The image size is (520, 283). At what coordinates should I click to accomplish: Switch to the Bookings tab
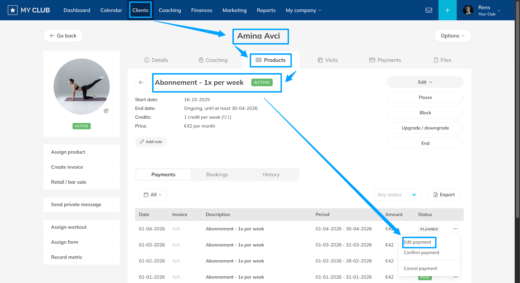(x=217, y=174)
